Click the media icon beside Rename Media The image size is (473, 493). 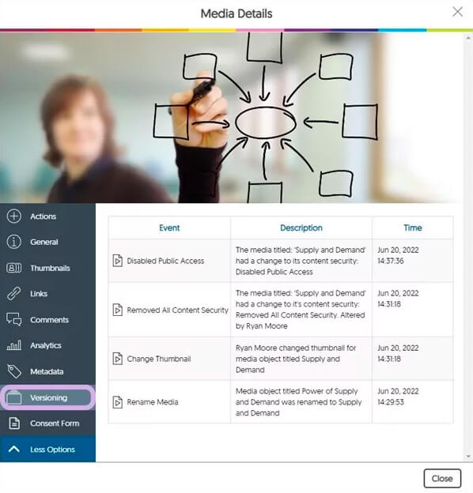(117, 402)
